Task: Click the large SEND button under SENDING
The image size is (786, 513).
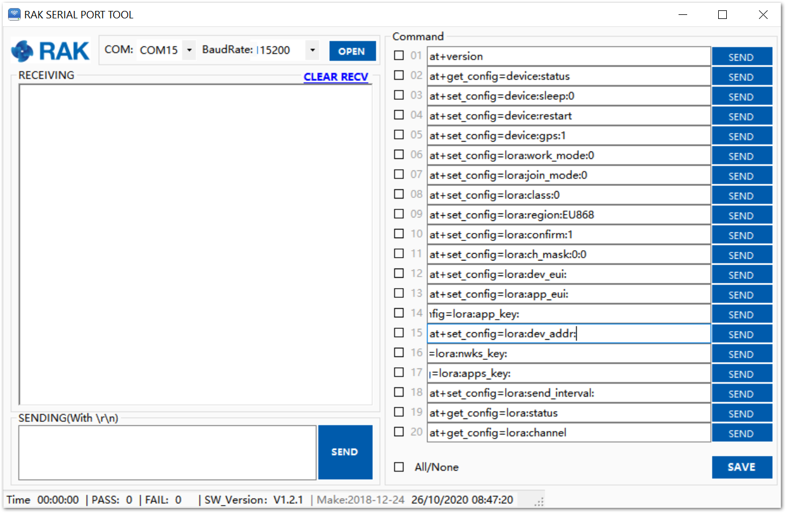Action: 345,452
